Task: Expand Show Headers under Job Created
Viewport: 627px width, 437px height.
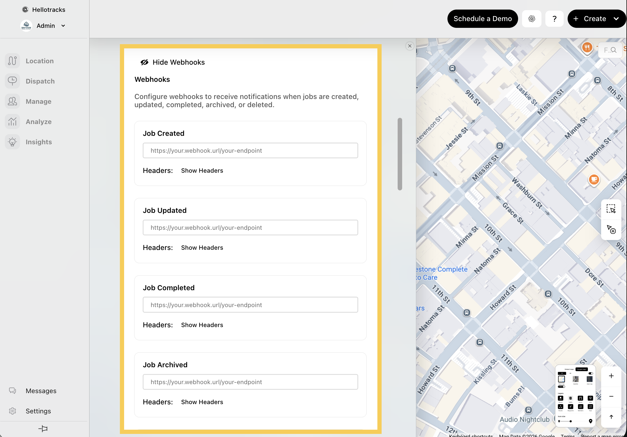Action: point(202,170)
